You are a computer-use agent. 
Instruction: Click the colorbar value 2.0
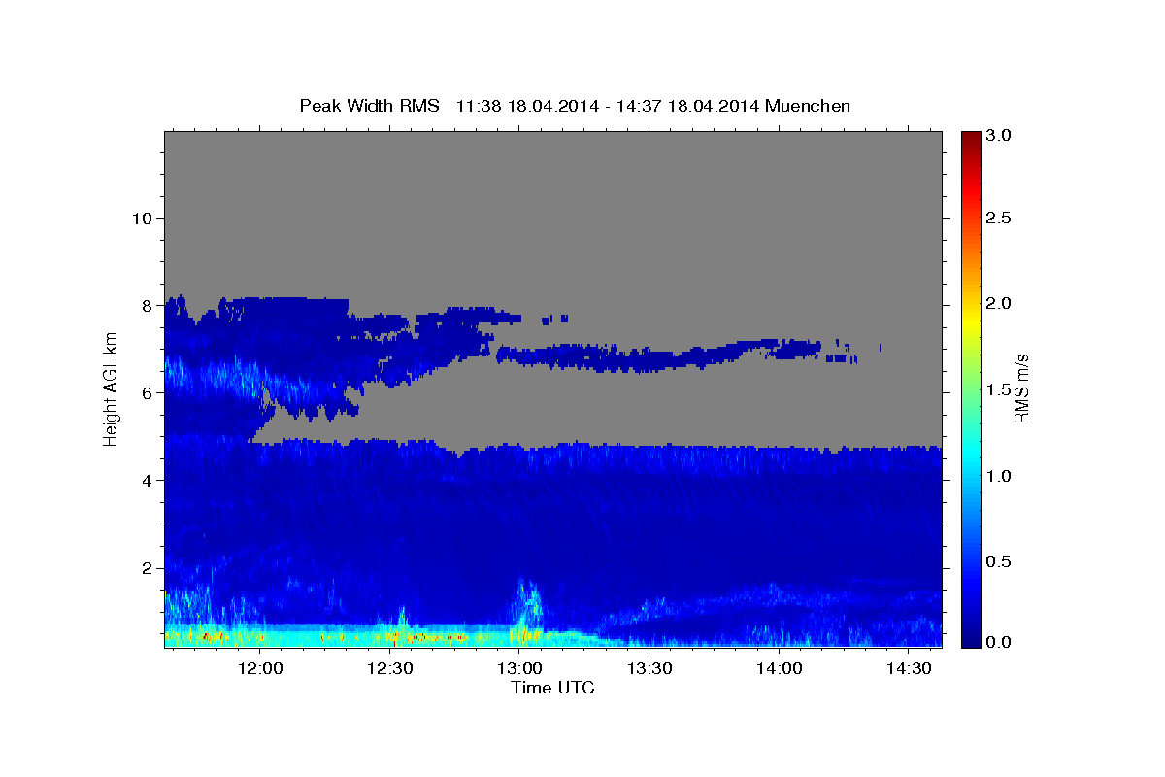[999, 303]
